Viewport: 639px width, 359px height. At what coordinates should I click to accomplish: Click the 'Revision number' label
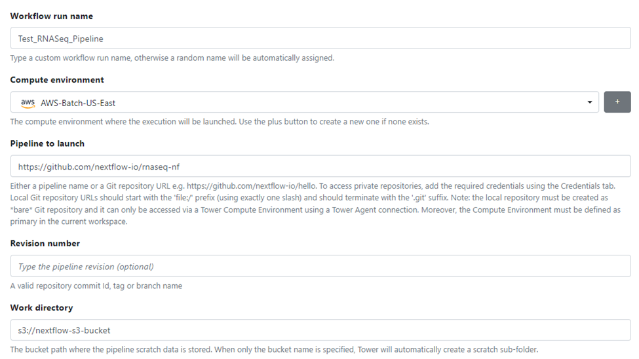[45, 243]
